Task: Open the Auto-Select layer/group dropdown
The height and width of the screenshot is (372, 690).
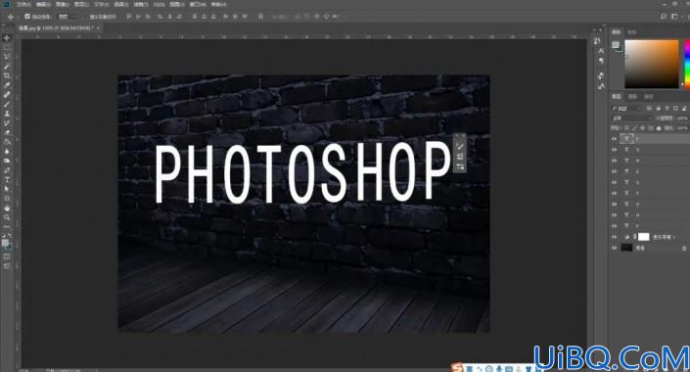Action: pyautogui.click(x=67, y=17)
